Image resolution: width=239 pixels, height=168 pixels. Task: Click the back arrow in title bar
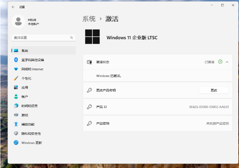tap(13, 7)
